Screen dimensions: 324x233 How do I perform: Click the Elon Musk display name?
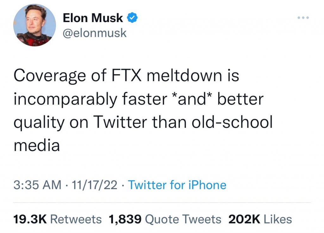[x=93, y=18]
